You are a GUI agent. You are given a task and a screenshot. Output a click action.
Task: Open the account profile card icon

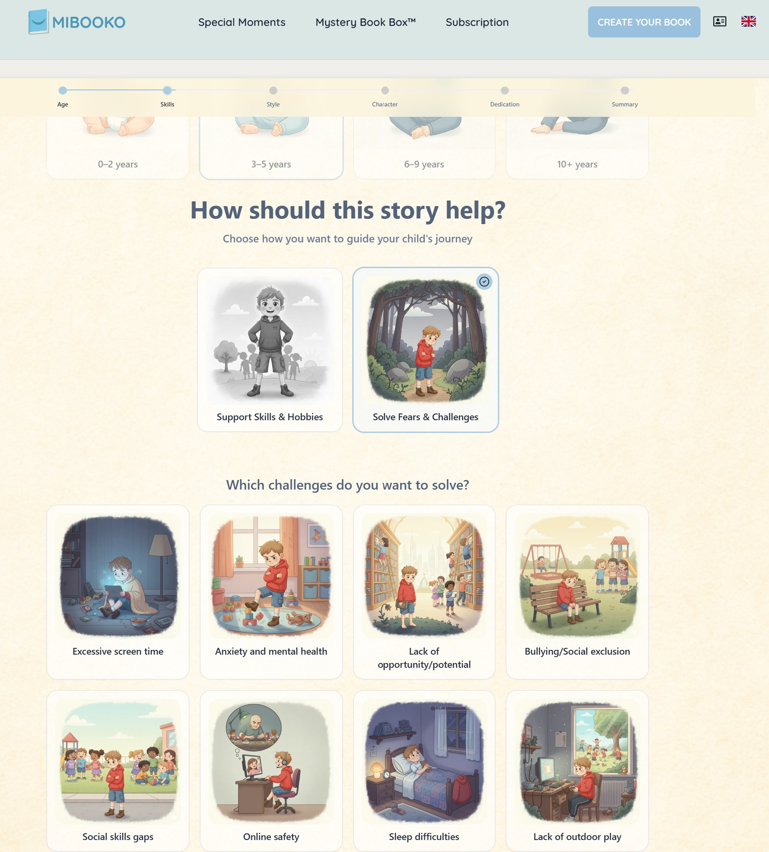[x=720, y=22]
